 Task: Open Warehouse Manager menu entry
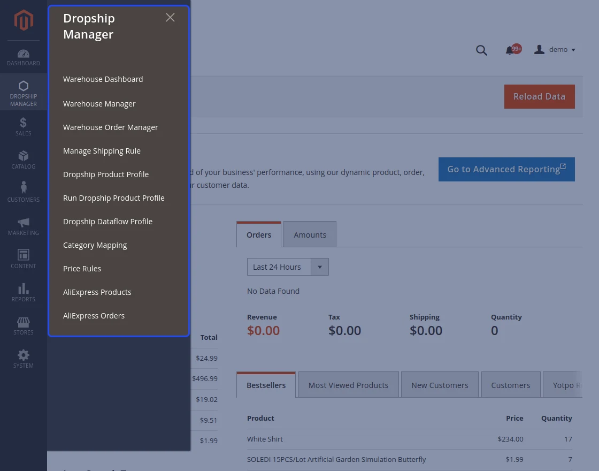99,104
